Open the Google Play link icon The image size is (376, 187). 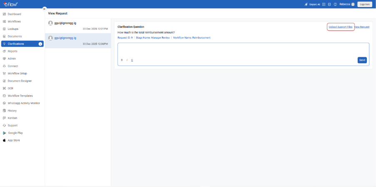click(5, 133)
